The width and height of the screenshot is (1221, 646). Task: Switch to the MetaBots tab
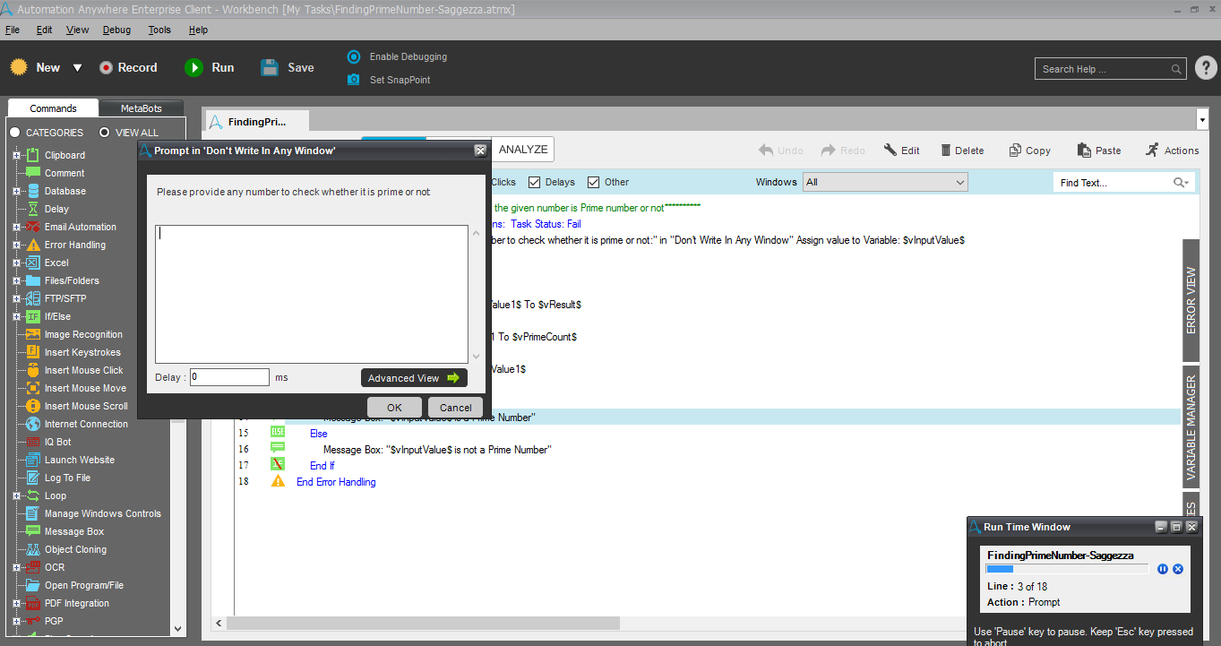coord(142,108)
